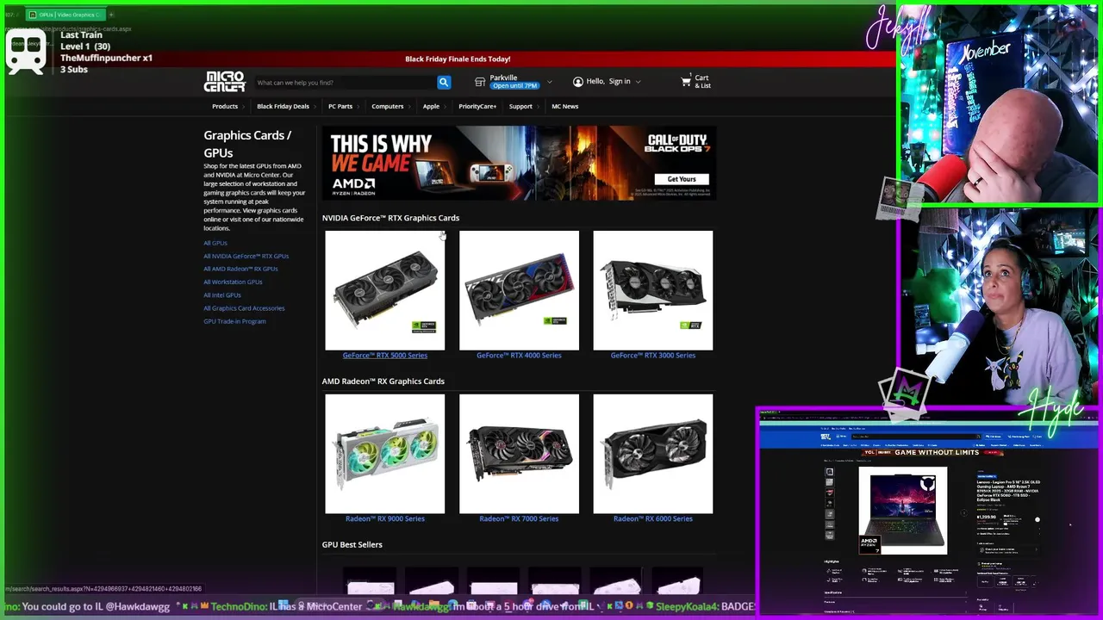
Task: Click the account avatar icon
Action: tap(577, 82)
